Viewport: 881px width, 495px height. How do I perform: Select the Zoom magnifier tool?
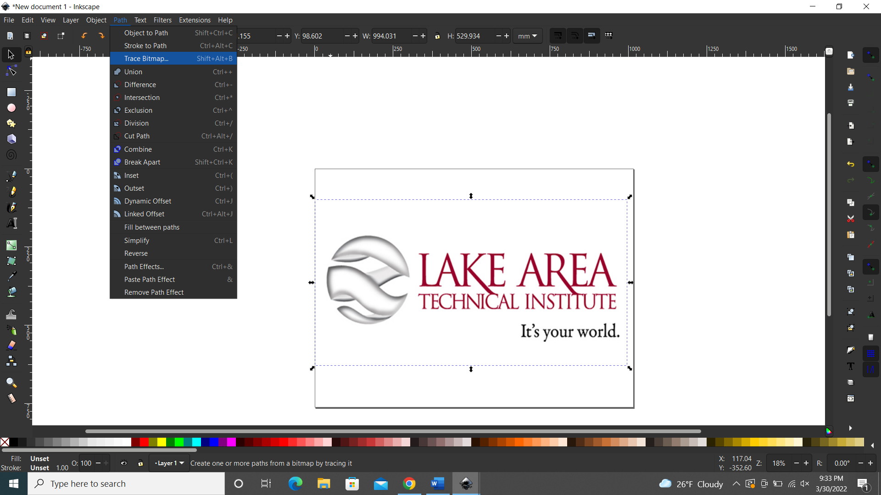point(11,382)
